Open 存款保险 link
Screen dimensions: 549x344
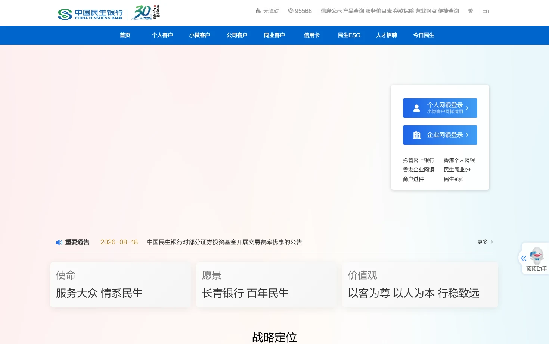pos(404,11)
